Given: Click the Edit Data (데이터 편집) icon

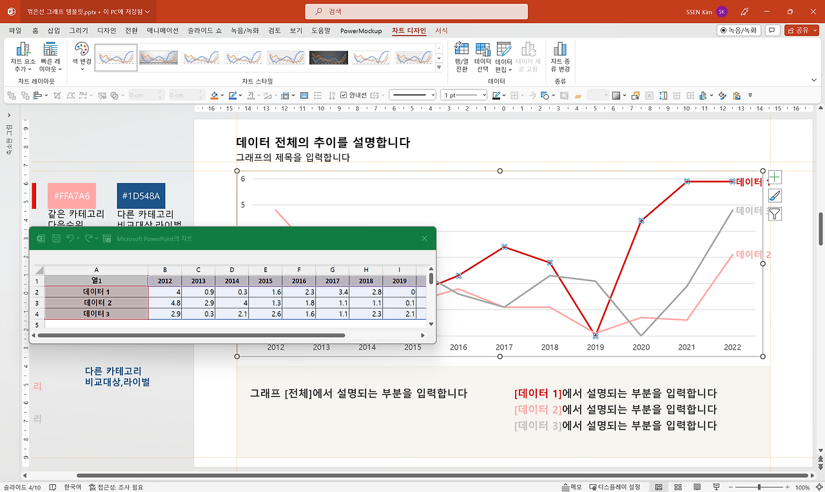Looking at the screenshot, I should [503, 49].
